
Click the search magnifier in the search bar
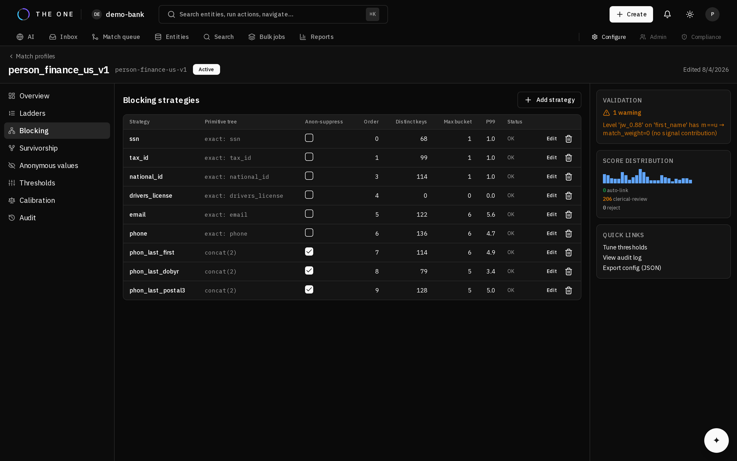(x=171, y=14)
